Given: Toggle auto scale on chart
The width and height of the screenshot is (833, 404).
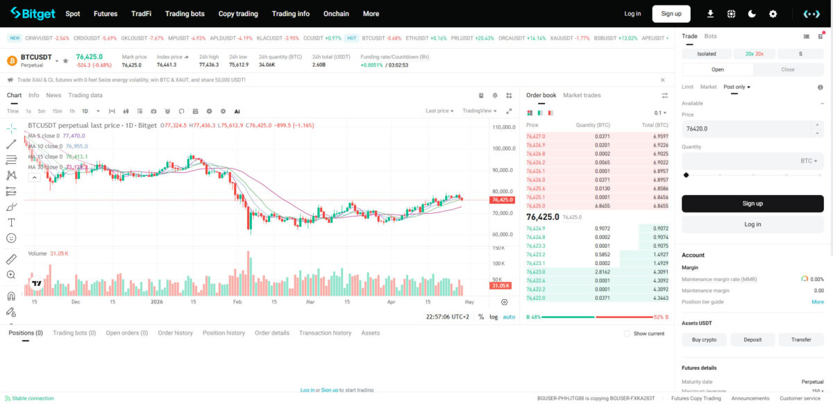Looking at the screenshot, I should click(509, 317).
